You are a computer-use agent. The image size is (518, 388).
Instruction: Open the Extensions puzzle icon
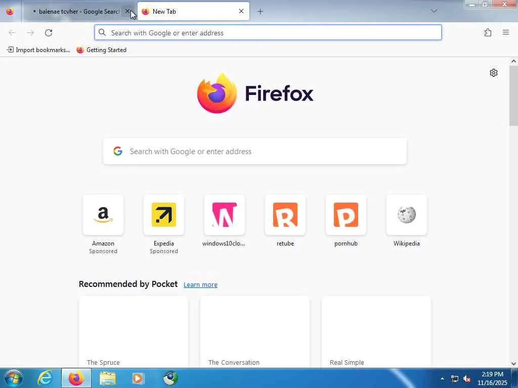coord(488,32)
